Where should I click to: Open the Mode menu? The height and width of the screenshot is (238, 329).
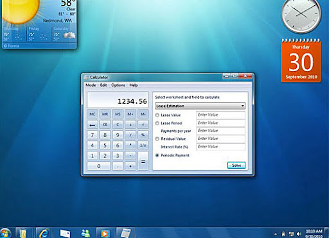pos(91,85)
